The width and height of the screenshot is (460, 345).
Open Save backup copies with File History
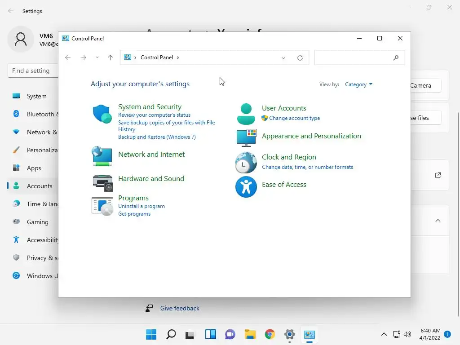(x=166, y=126)
